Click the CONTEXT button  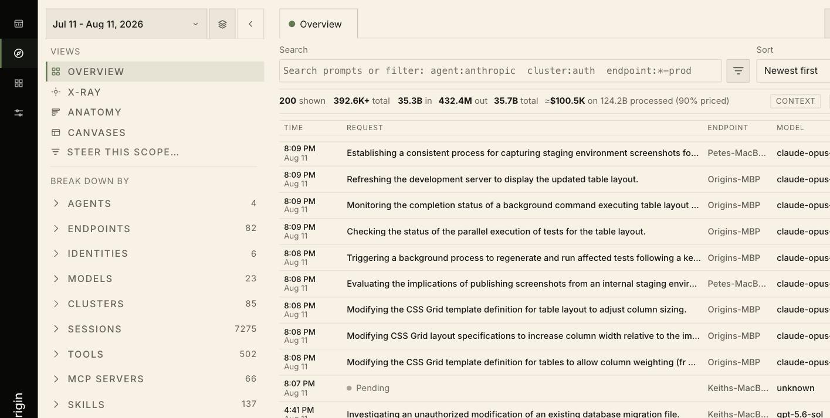[795, 101]
